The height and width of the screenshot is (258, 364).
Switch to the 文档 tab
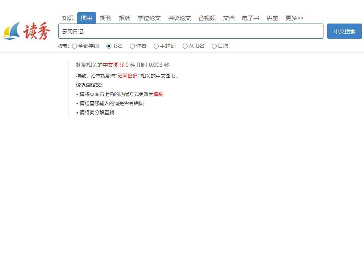pos(229,18)
